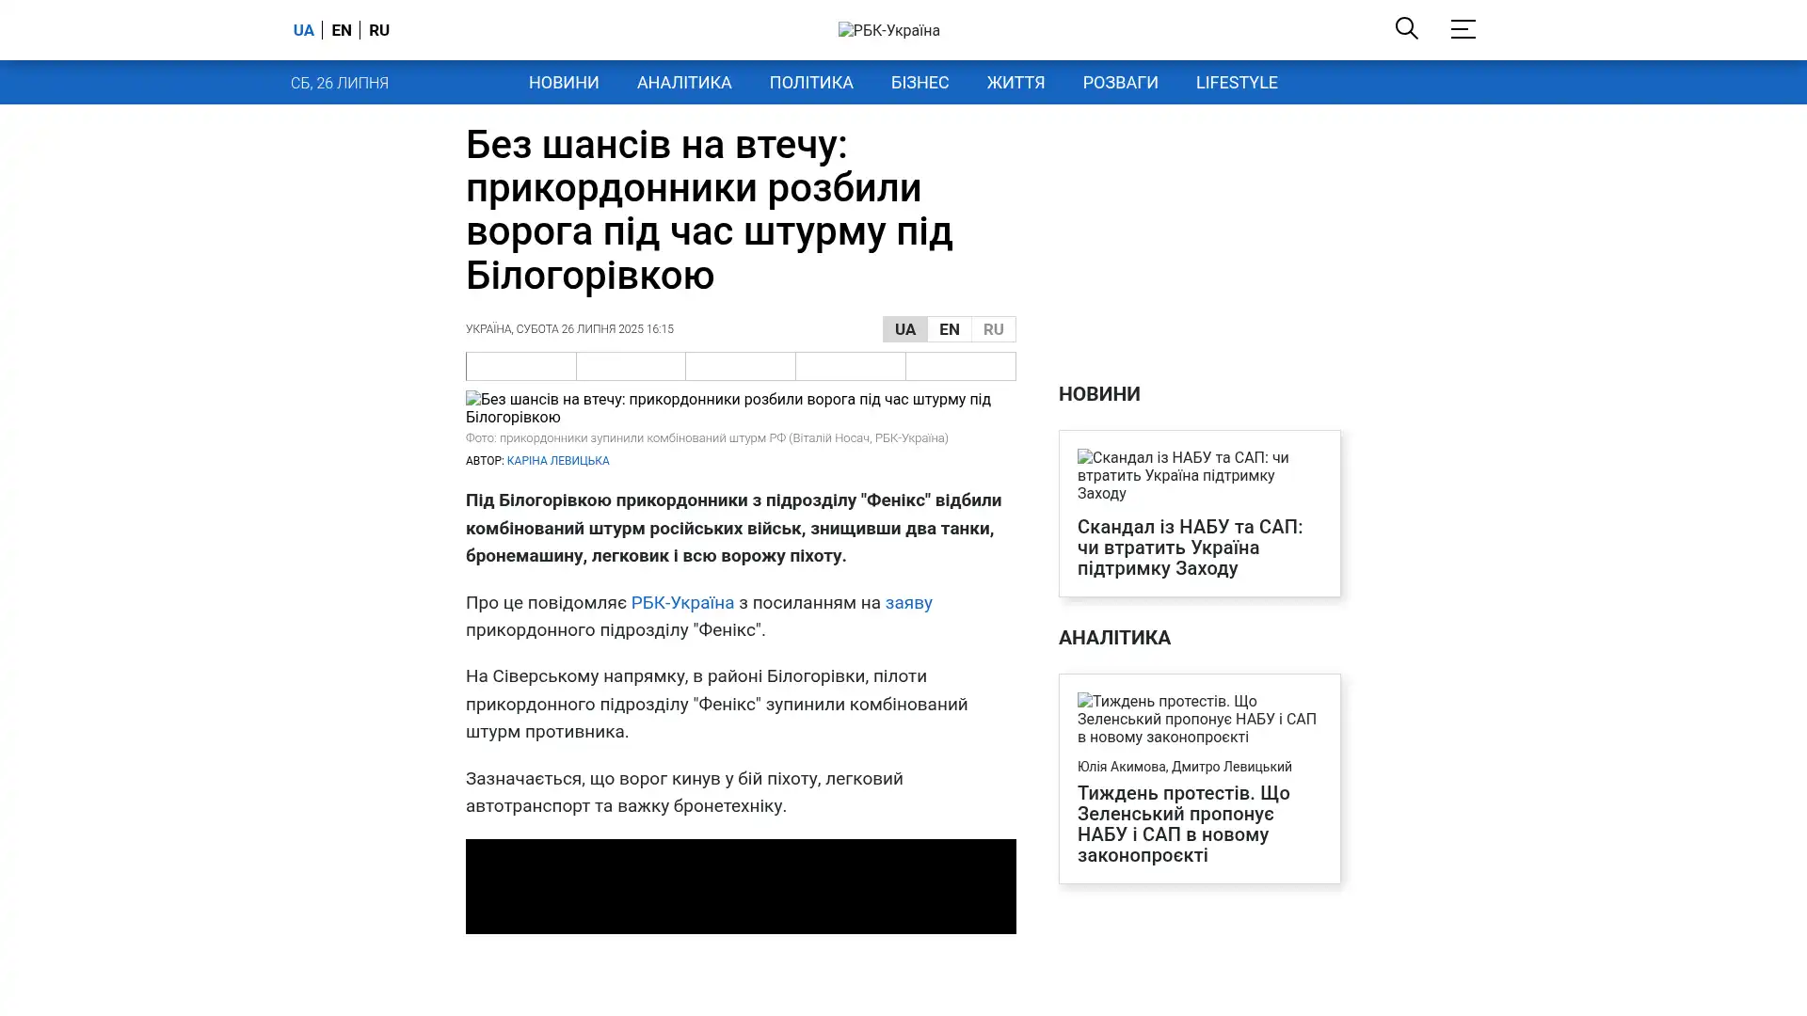This screenshot has height=1016, width=1807.
Task: Click the embedded black video player
Action: pos(740,886)
